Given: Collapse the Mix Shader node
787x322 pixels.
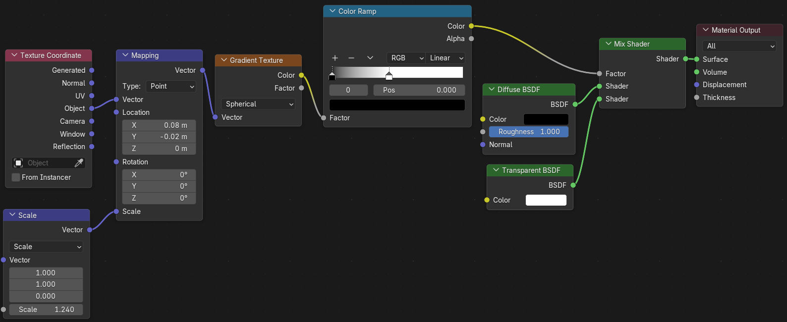Looking at the screenshot, I should (608, 44).
